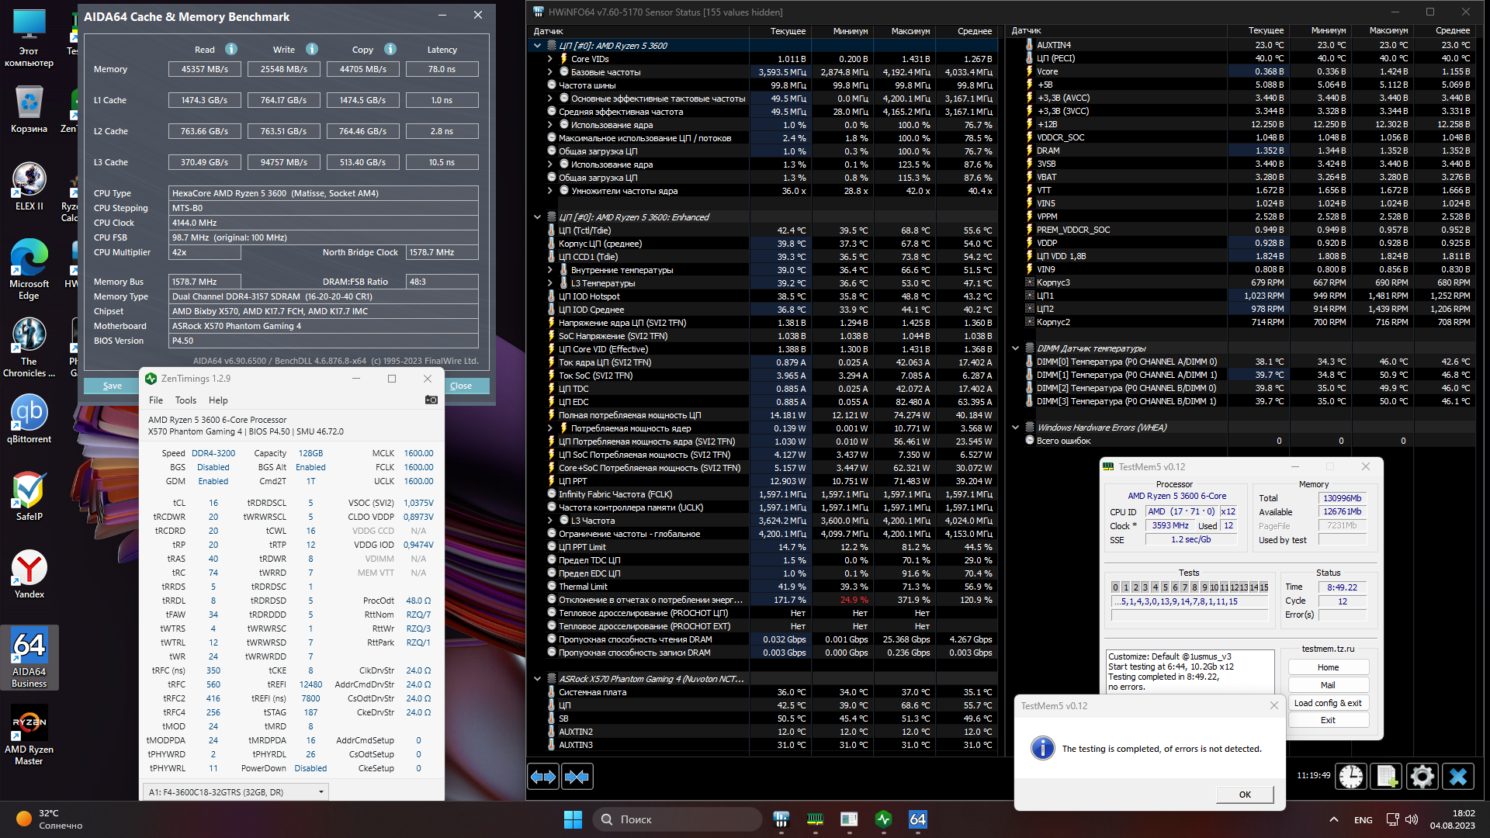
Task: Click the blue X close sensors icon
Action: [1458, 777]
